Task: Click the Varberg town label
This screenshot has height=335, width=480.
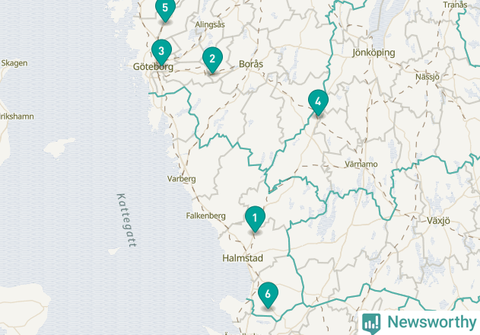Action: tap(182, 179)
